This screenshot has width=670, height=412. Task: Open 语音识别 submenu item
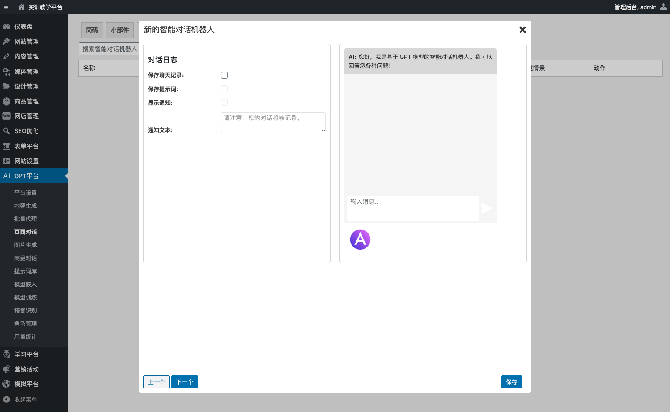click(25, 310)
